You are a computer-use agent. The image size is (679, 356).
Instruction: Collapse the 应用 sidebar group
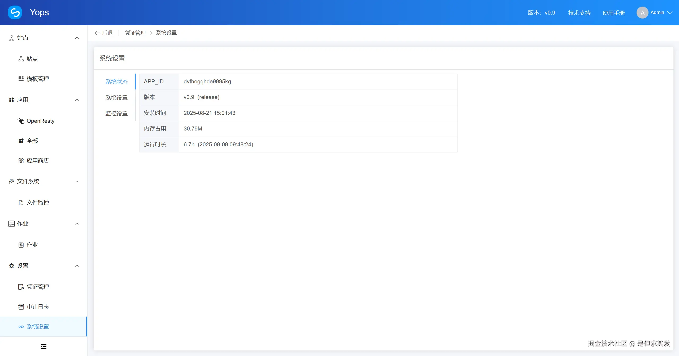(77, 100)
